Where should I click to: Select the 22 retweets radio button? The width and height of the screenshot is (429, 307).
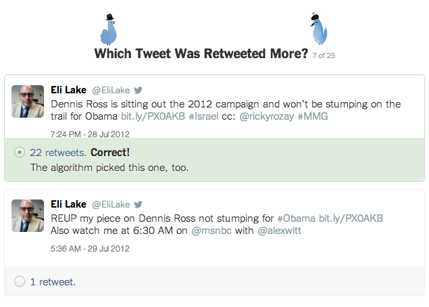coord(20,152)
